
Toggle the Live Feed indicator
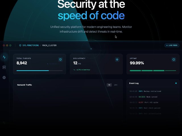(x=172, y=45)
